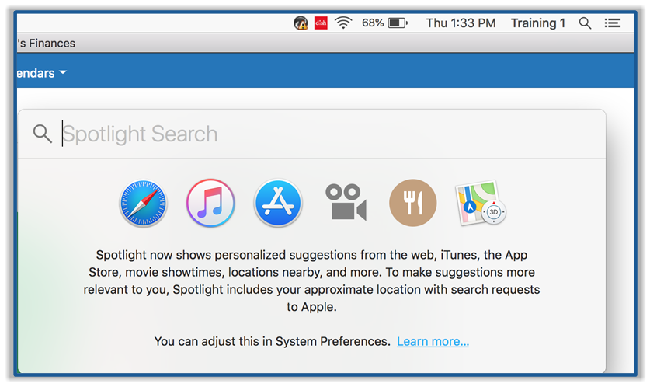Click the Thu 1:33 PM clock
The width and height of the screenshot is (650, 387).
click(461, 23)
